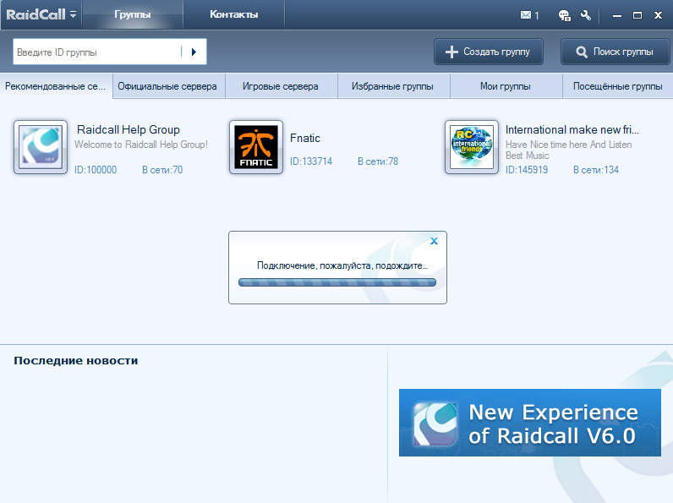Screen dimensions: 673x503
Task: Select the Мои группы tab
Action: (506, 86)
